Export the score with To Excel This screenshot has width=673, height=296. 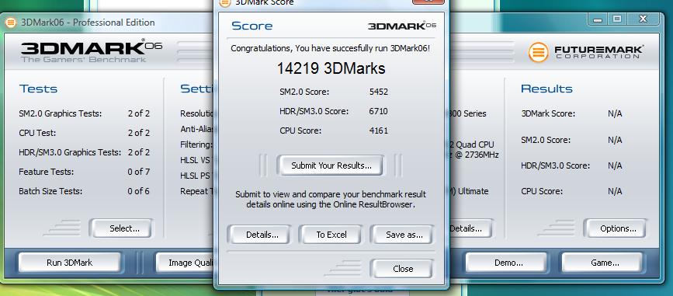click(331, 235)
